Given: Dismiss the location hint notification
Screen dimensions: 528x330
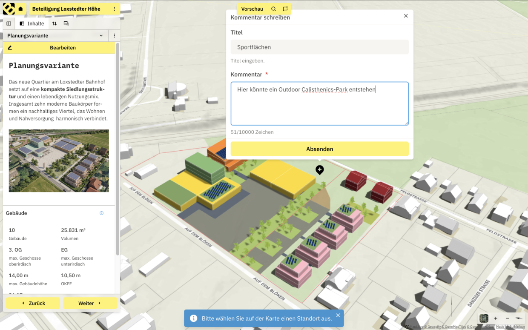Looking at the screenshot, I should [338, 316].
